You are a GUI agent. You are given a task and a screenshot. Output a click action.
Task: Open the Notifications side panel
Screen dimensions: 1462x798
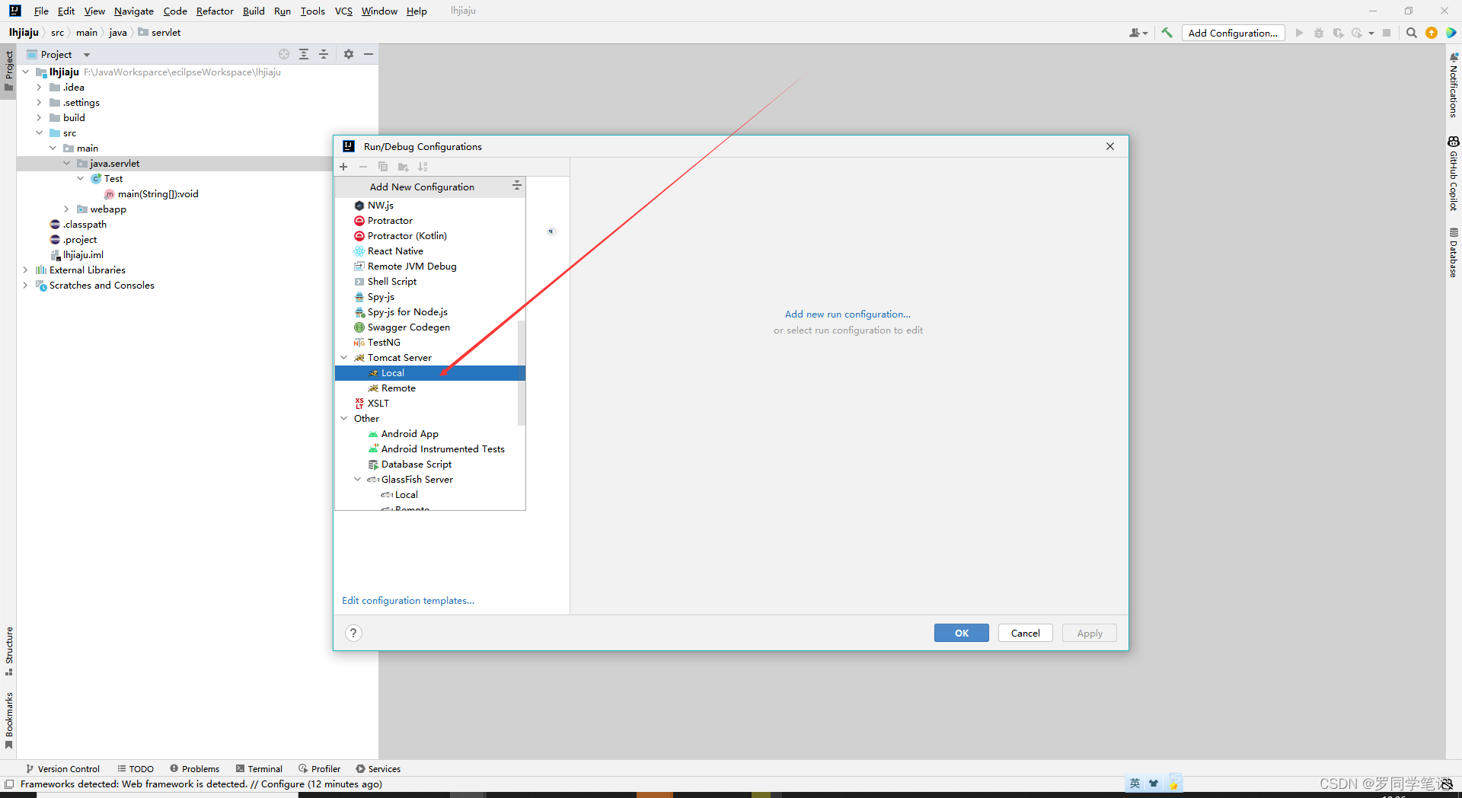click(1453, 85)
